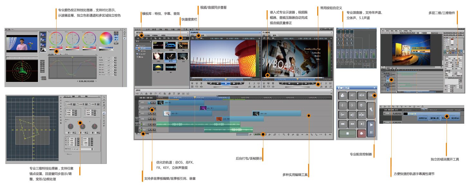This screenshot has width=471, height=188.
Task: Click the large color wheel in color corrector
Action: (x=106, y=38)
